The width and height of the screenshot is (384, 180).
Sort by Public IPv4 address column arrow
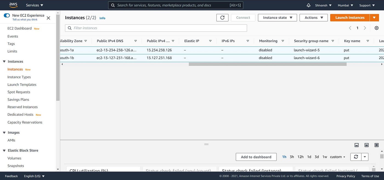coord(173,41)
